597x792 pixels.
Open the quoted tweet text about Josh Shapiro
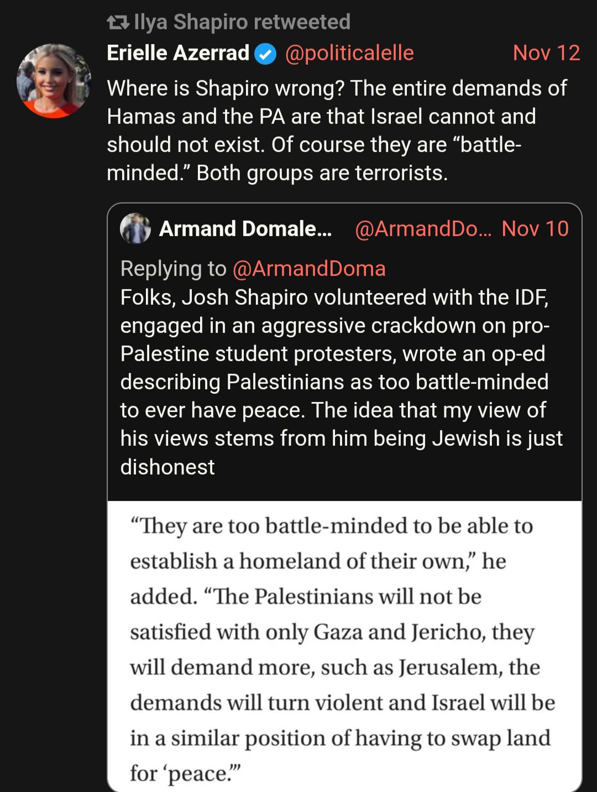pyautogui.click(x=342, y=382)
